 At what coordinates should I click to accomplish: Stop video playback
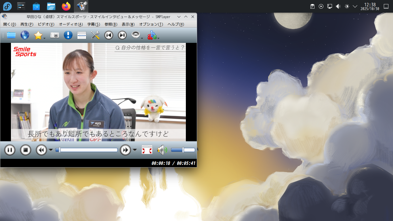tap(25, 150)
